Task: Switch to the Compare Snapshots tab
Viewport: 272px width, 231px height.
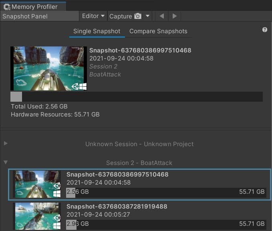Action: click(x=158, y=31)
